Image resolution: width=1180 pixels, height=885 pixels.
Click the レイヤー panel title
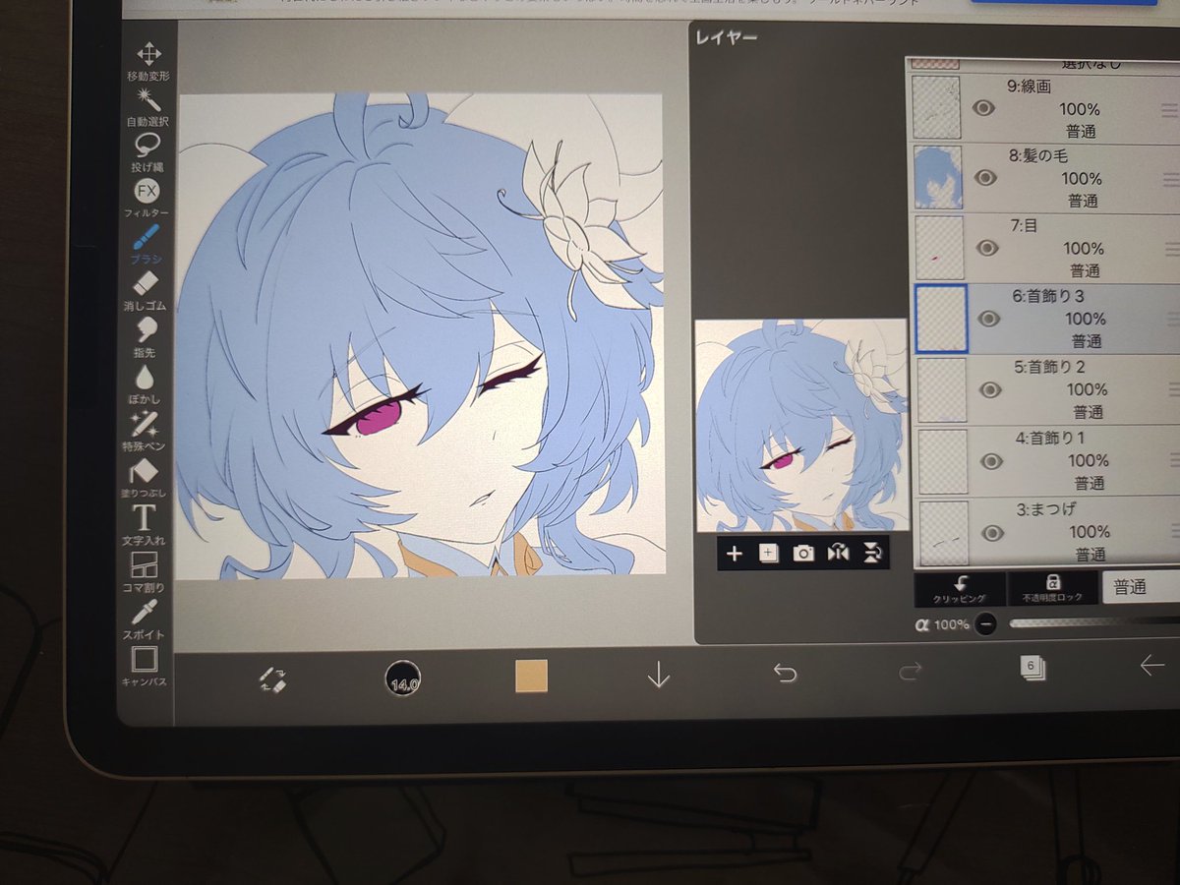(x=727, y=38)
